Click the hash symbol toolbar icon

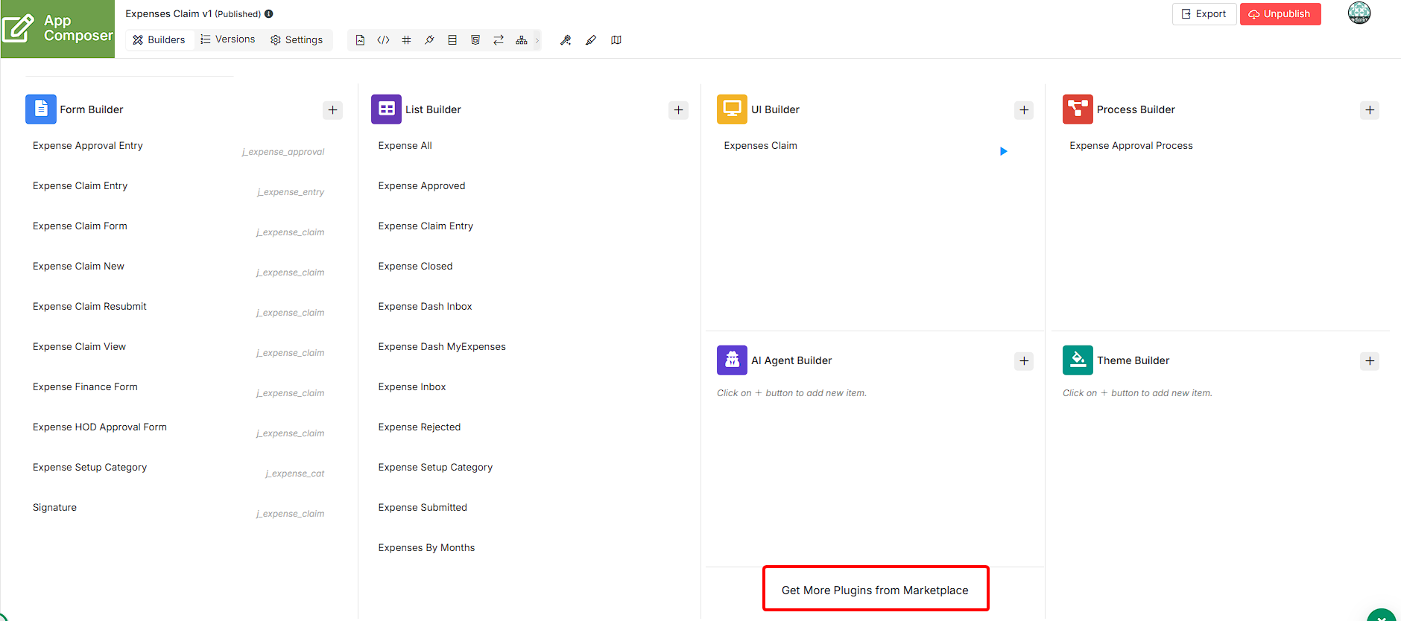[406, 40]
